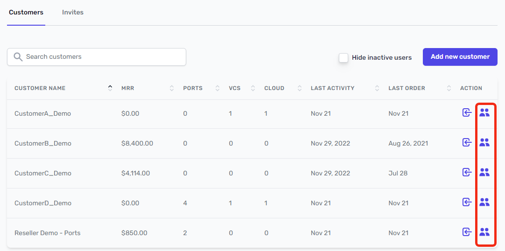The height and width of the screenshot is (251, 505).
Task: Click the $850.00 MRR value
Action: [x=134, y=233]
